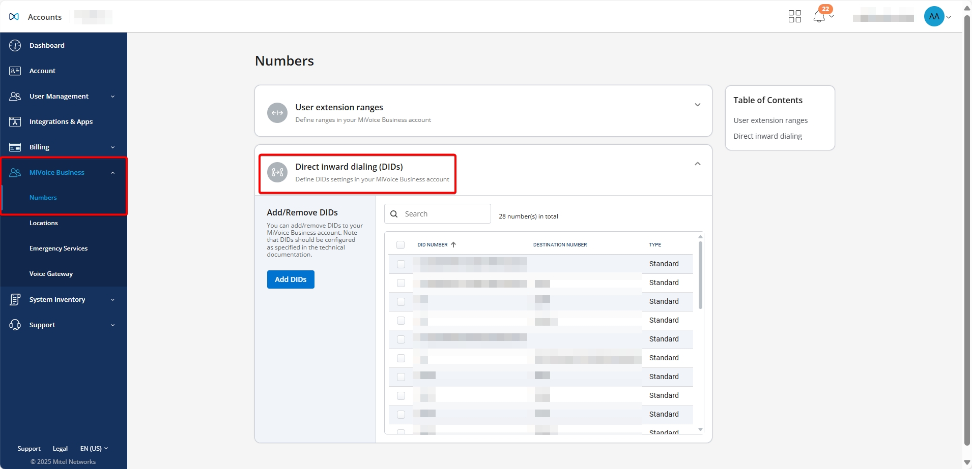Open the EN (US) language dropdown
This screenshot has height=469, width=972.
point(94,448)
